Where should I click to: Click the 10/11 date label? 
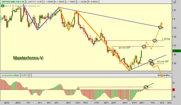pos(68,103)
